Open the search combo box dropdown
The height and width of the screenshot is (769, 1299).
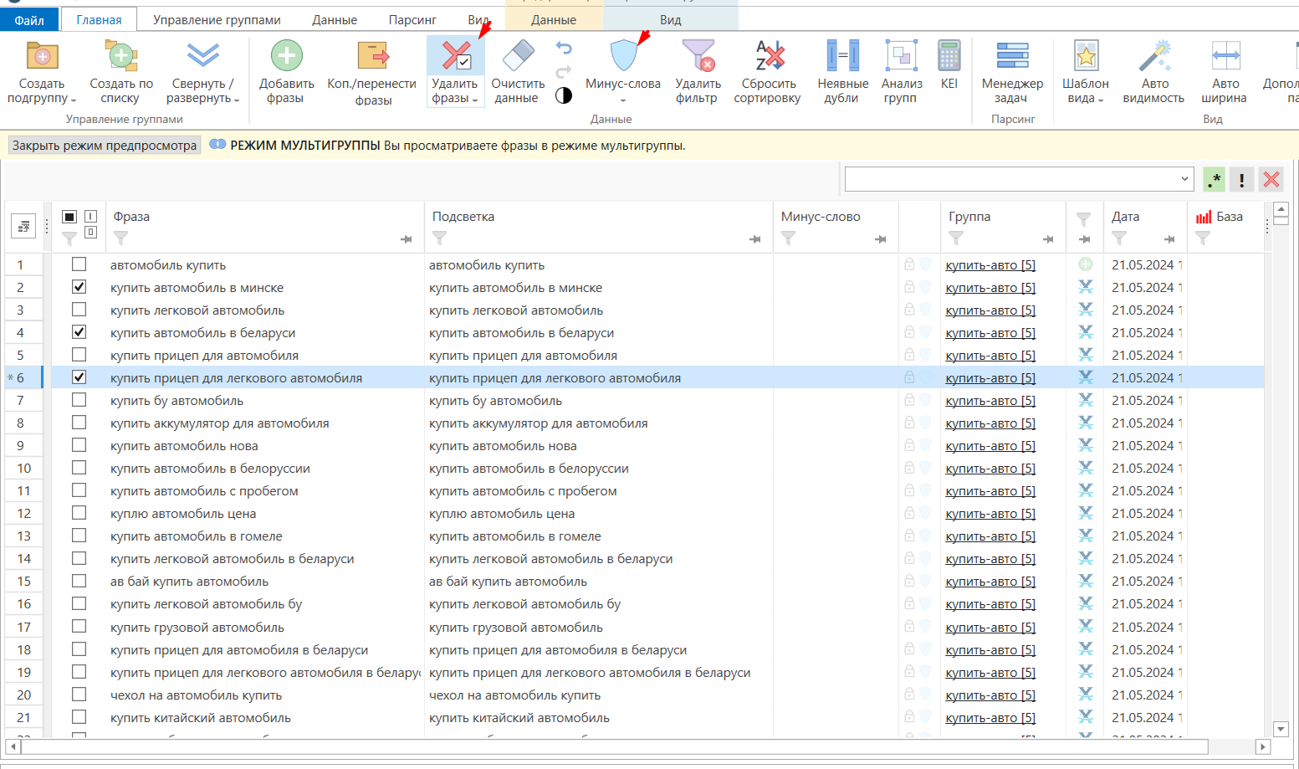[x=1184, y=178]
